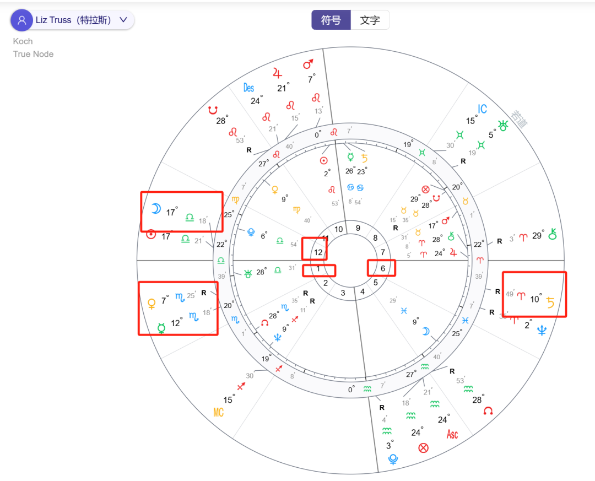
Task: Click house number 10 in center wheel
Action: coord(338,229)
